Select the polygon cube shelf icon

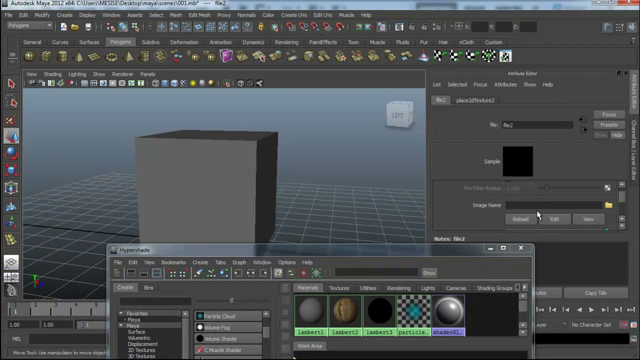tap(46, 56)
